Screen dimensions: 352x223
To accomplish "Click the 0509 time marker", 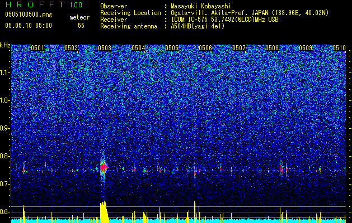I will (x=306, y=48).
